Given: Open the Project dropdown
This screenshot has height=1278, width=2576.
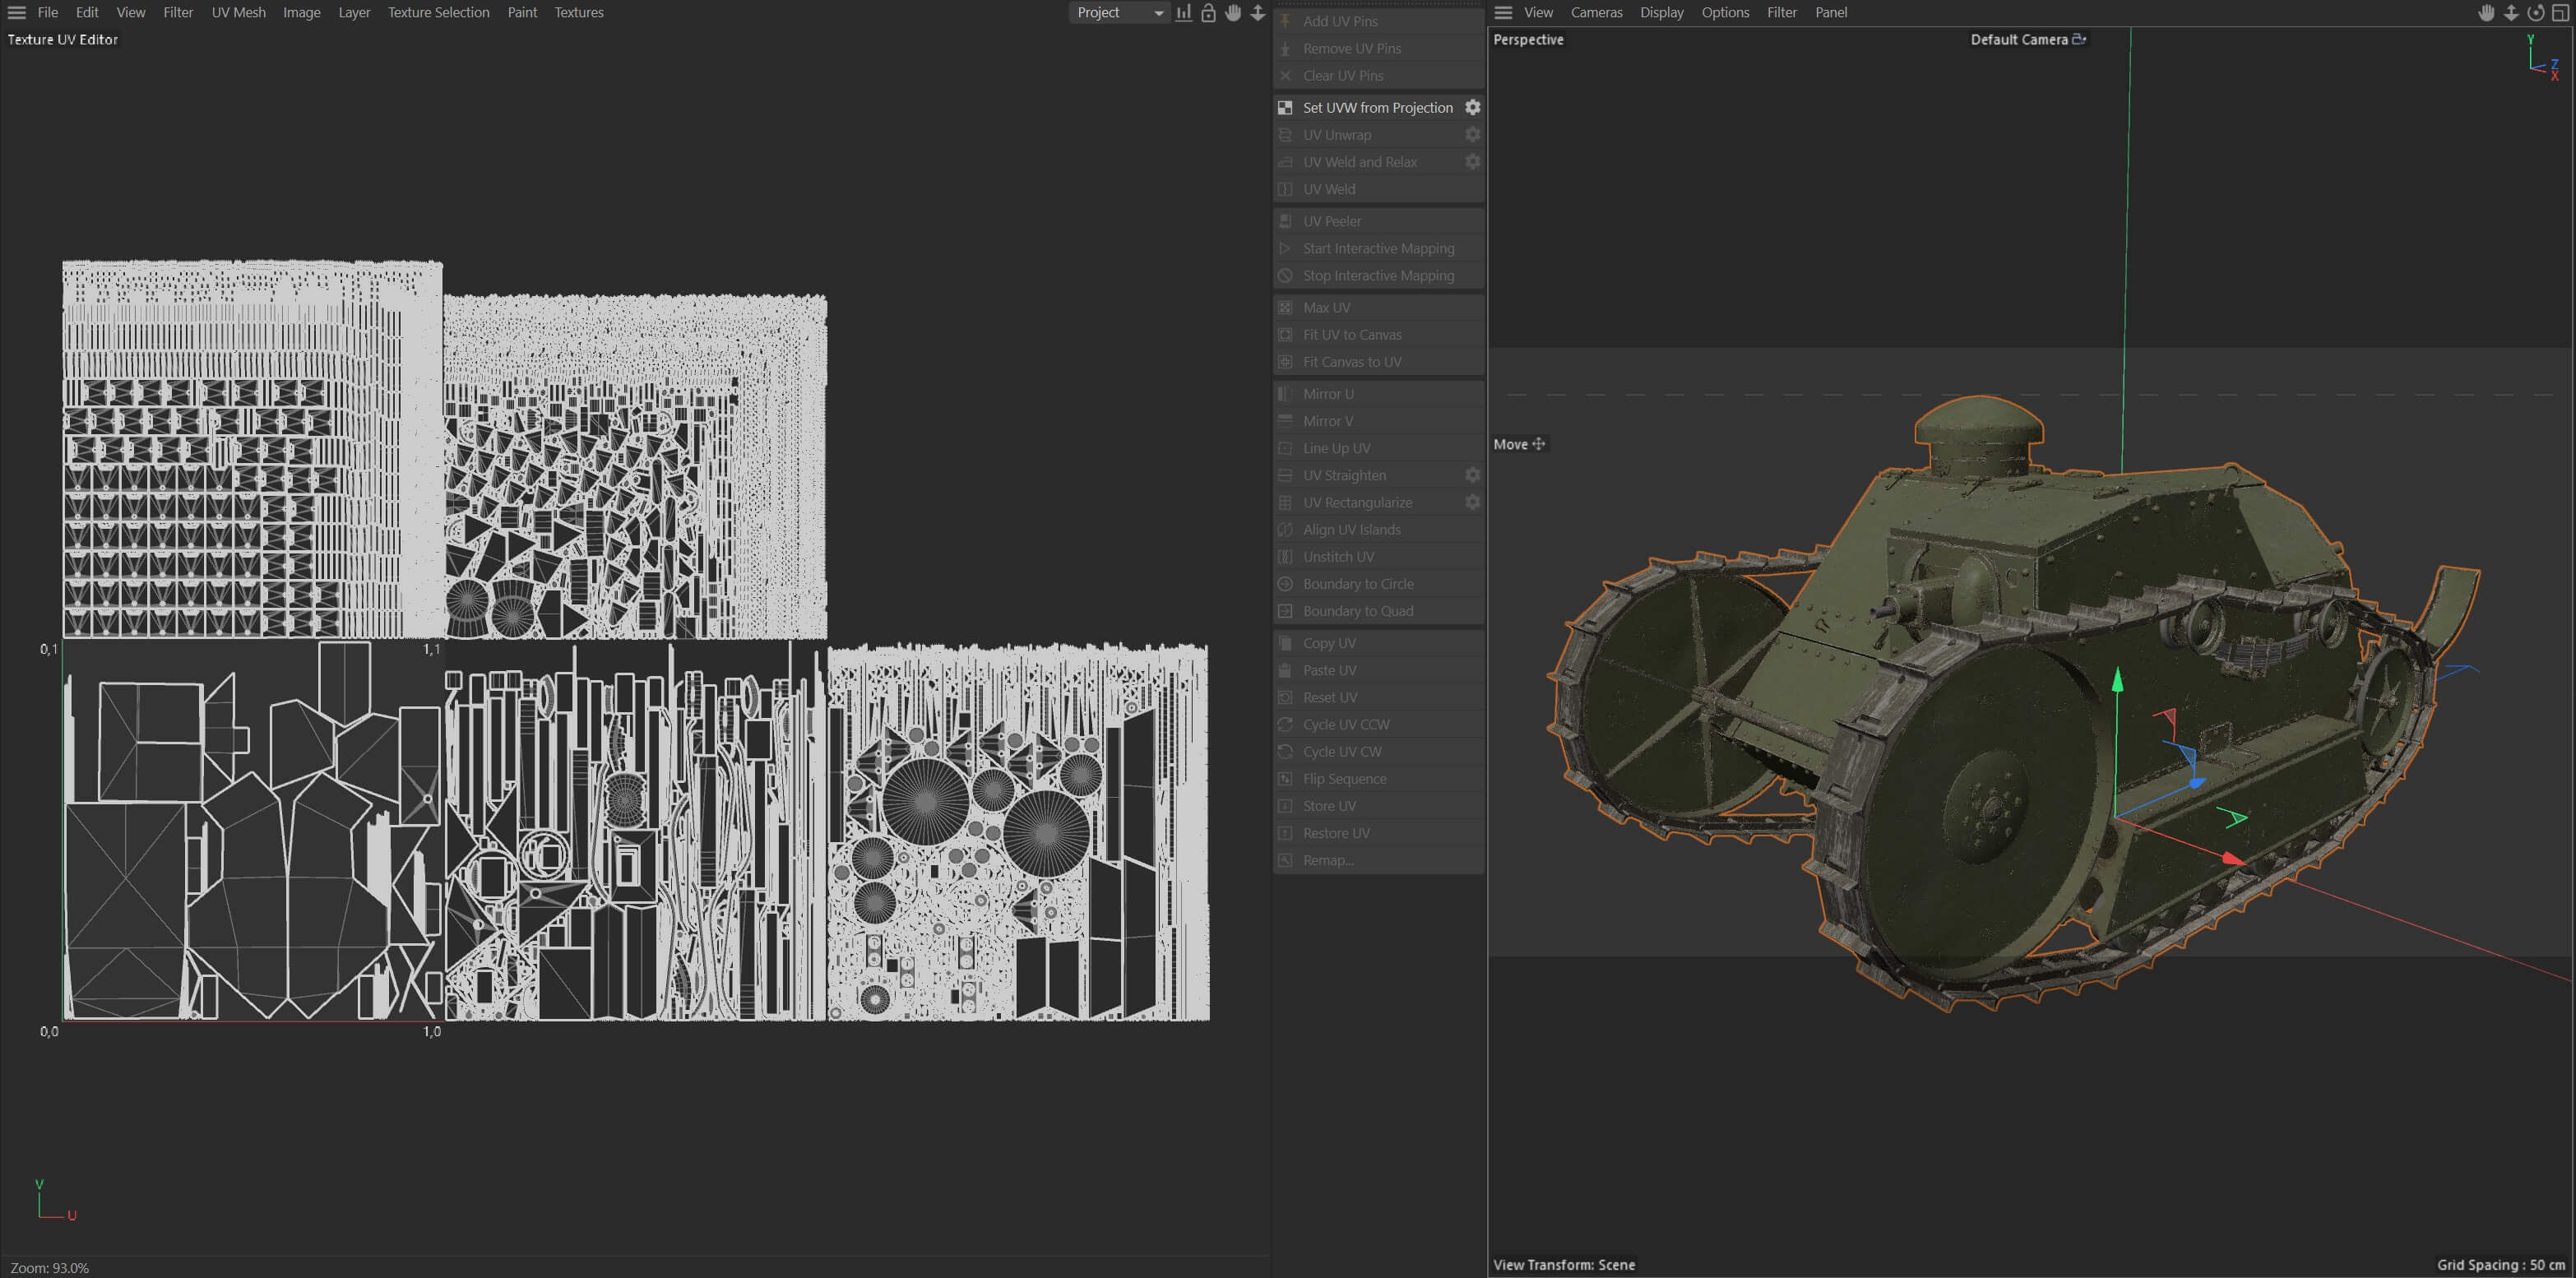Looking at the screenshot, I should pos(1119,13).
